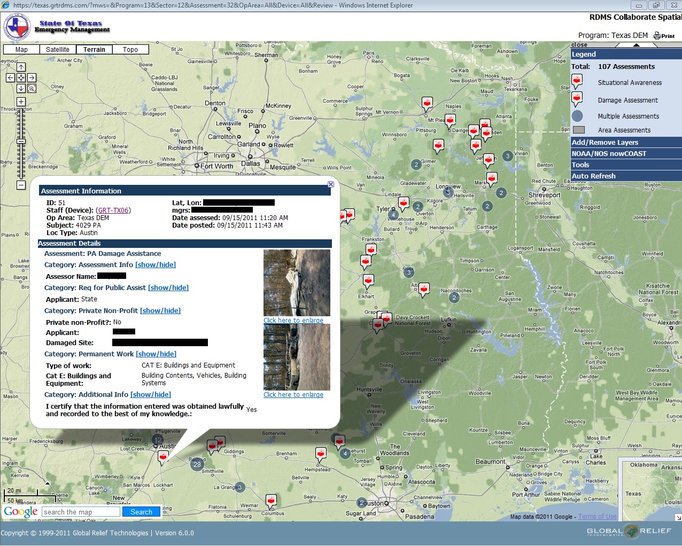Zoom out using the minus icon
This screenshot has height=546, width=682.
[21, 185]
